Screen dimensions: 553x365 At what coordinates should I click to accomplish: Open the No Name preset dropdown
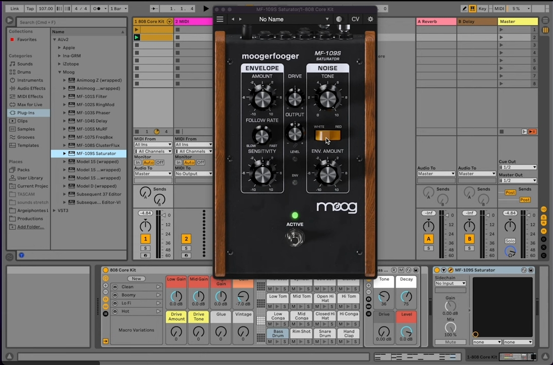293,19
